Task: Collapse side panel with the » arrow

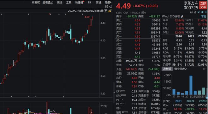Action: tap(114, 93)
